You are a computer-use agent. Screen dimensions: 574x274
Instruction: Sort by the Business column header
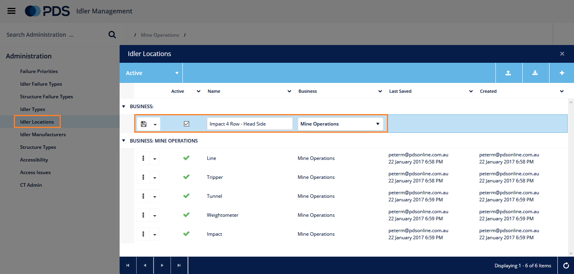pos(308,91)
